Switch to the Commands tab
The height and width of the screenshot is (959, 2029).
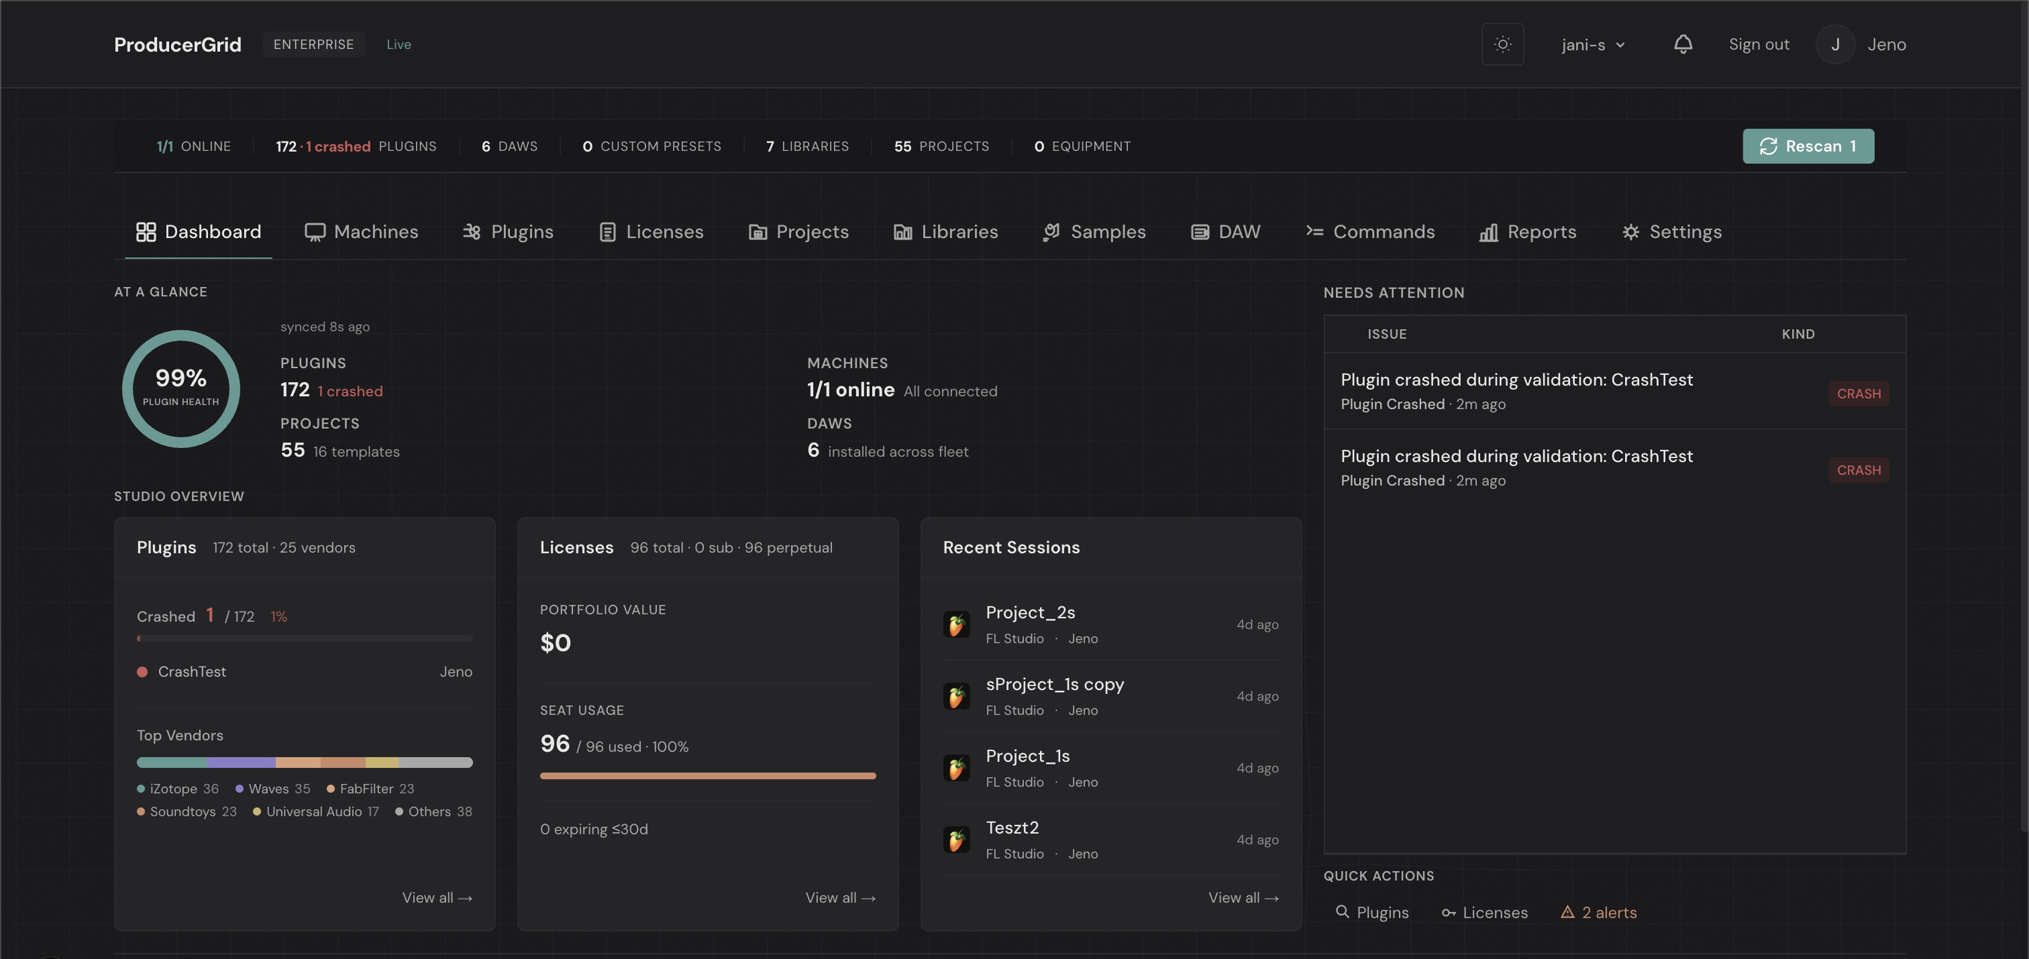pos(1369,231)
